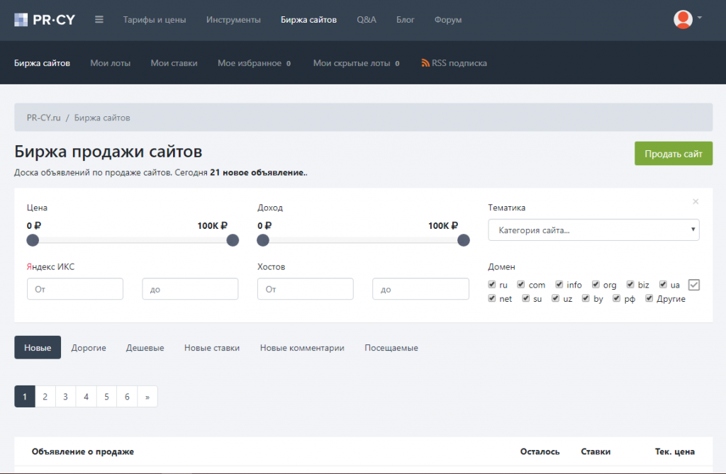Image resolution: width=726 pixels, height=474 pixels.
Task: Uncheck the ua domain checkbox
Action: click(x=663, y=284)
